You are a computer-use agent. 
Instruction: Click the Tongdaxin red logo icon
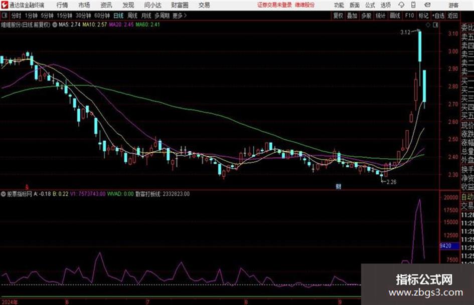pyautogui.click(x=5, y=5)
